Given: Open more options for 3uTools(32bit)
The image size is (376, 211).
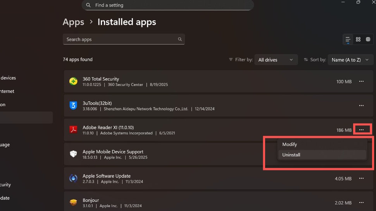Looking at the screenshot, I should [361, 106].
